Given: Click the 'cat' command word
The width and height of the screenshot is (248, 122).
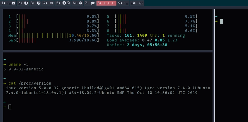Looking at the screenshot, I should (x=12, y=83).
